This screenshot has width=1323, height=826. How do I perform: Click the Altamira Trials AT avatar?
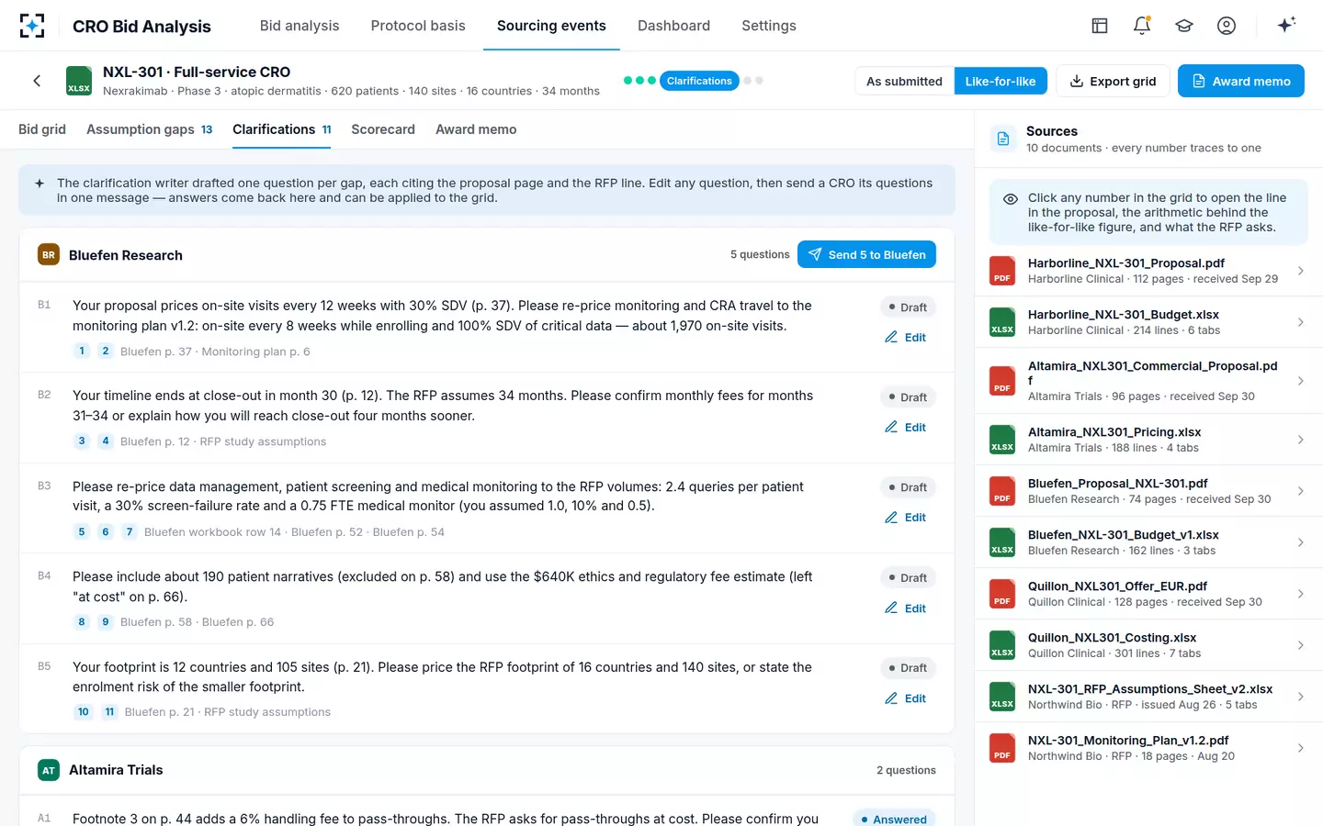(x=49, y=770)
